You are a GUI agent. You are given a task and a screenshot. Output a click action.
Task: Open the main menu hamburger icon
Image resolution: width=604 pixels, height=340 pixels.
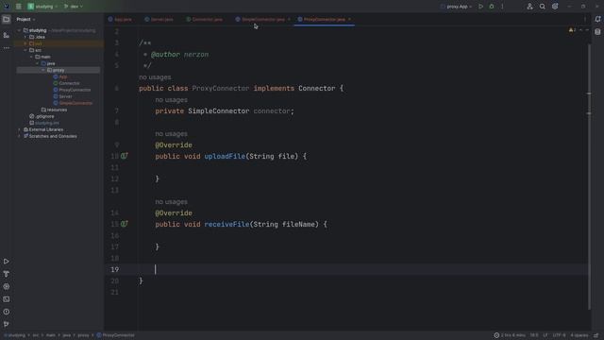pyautogui.click(x=19, y=7)
